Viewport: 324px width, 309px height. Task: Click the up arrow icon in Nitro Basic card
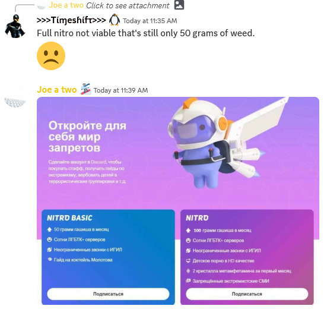[49, 229]
